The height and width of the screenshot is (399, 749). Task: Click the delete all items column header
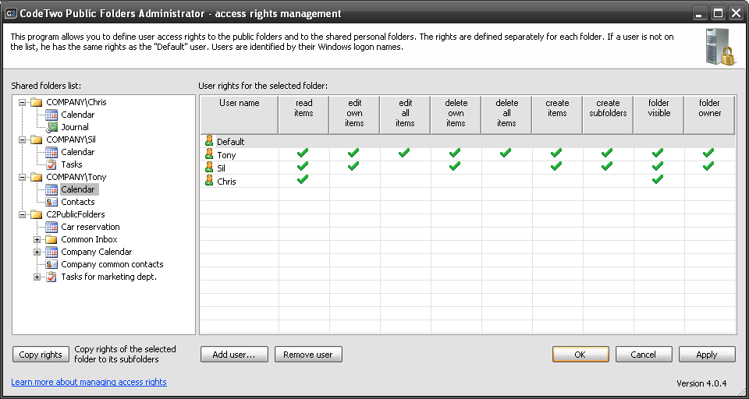point(506,115)
